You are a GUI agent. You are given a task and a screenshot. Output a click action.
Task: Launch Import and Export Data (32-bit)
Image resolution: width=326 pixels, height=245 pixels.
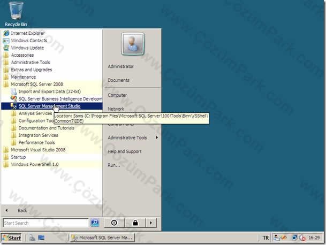pos(50,91)
